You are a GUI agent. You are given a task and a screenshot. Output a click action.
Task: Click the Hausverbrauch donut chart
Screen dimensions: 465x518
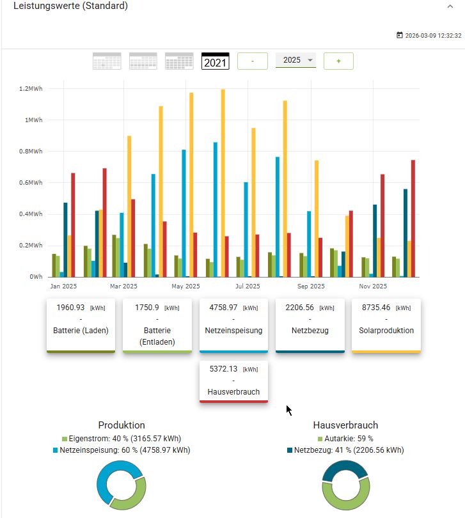(346, 484)
